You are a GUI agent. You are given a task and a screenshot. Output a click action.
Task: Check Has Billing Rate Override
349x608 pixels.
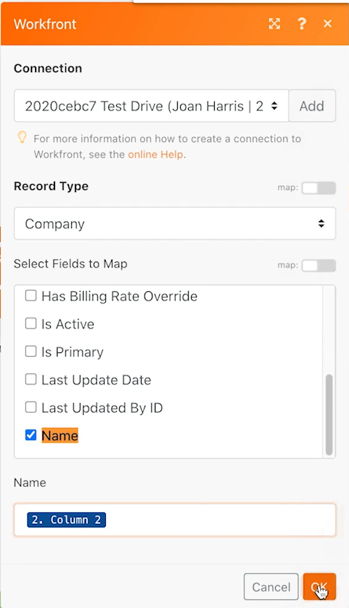coord(31,296)
